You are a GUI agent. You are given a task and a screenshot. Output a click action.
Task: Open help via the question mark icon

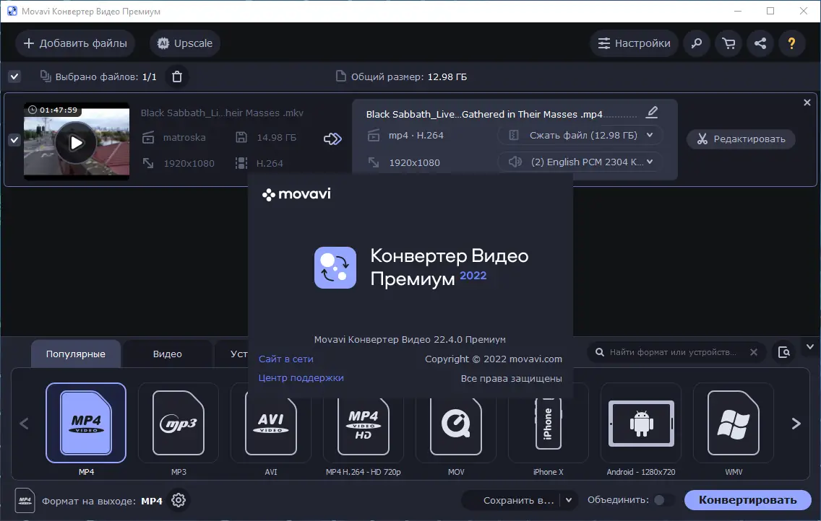click(791, 43)
